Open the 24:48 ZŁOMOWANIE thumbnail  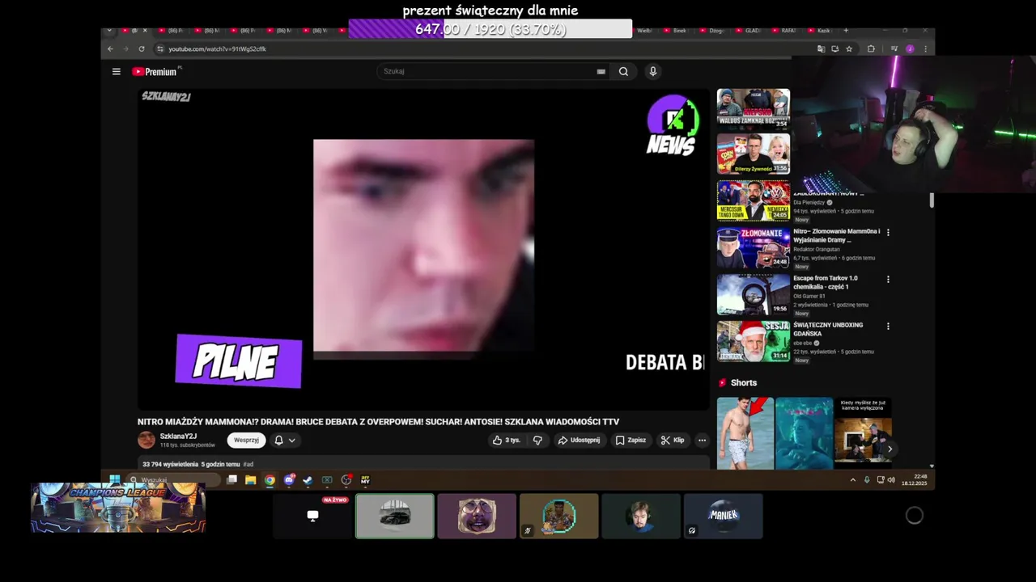pos(753,247)
